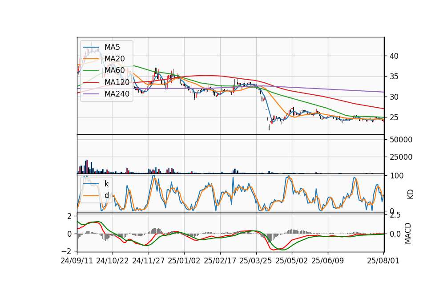Click the price axis value 25
Screen dimensions: 427x307
394,117
